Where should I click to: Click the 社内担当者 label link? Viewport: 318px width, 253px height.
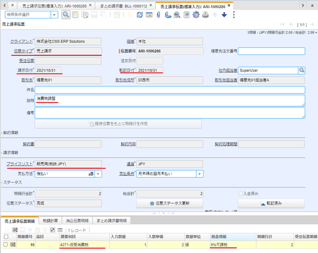pos(228,71)
